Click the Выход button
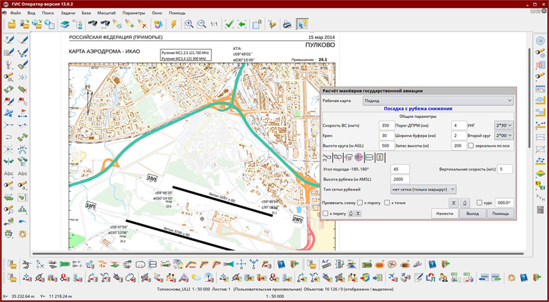The image size is (549, 302). 473,214
